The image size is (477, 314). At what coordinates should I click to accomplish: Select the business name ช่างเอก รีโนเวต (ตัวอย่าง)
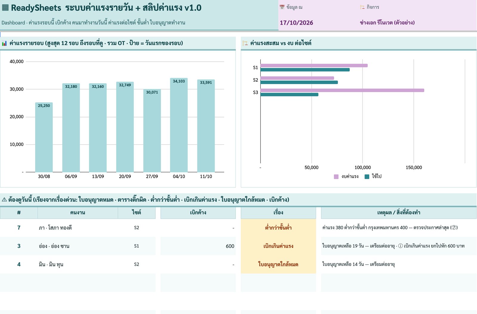point(387,23)
